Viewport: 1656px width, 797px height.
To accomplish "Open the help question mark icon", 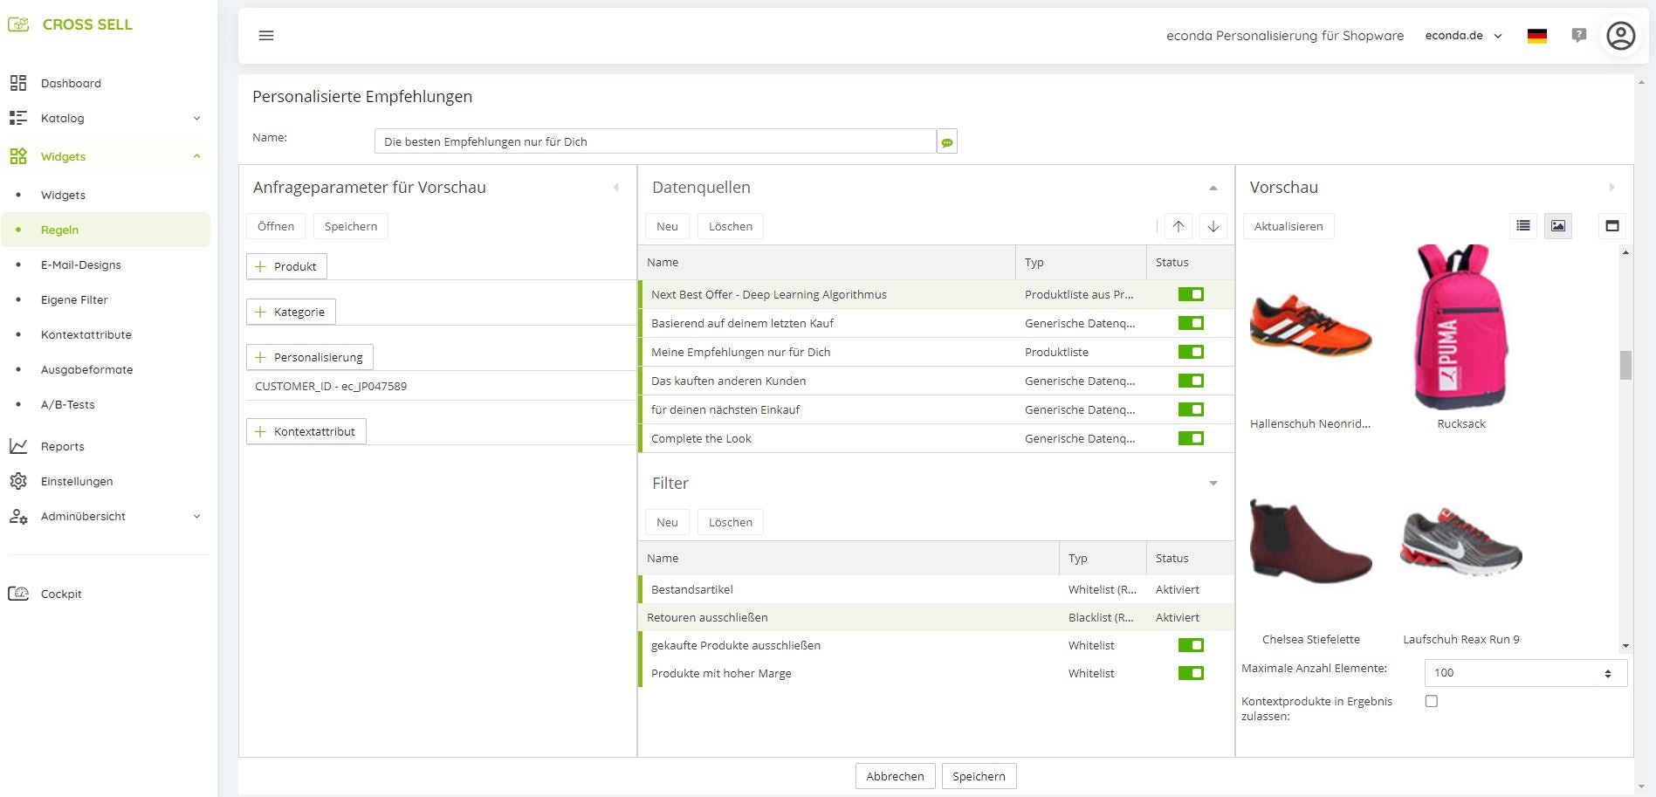I will click(1578, 36).
